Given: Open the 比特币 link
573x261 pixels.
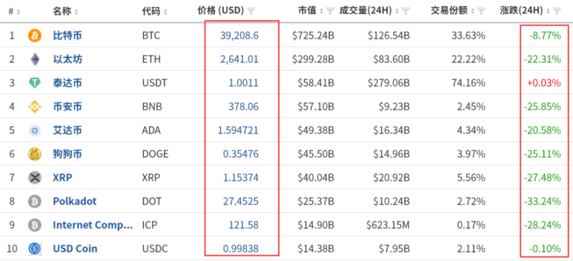Looking at the screenshot, I should 67,35.
